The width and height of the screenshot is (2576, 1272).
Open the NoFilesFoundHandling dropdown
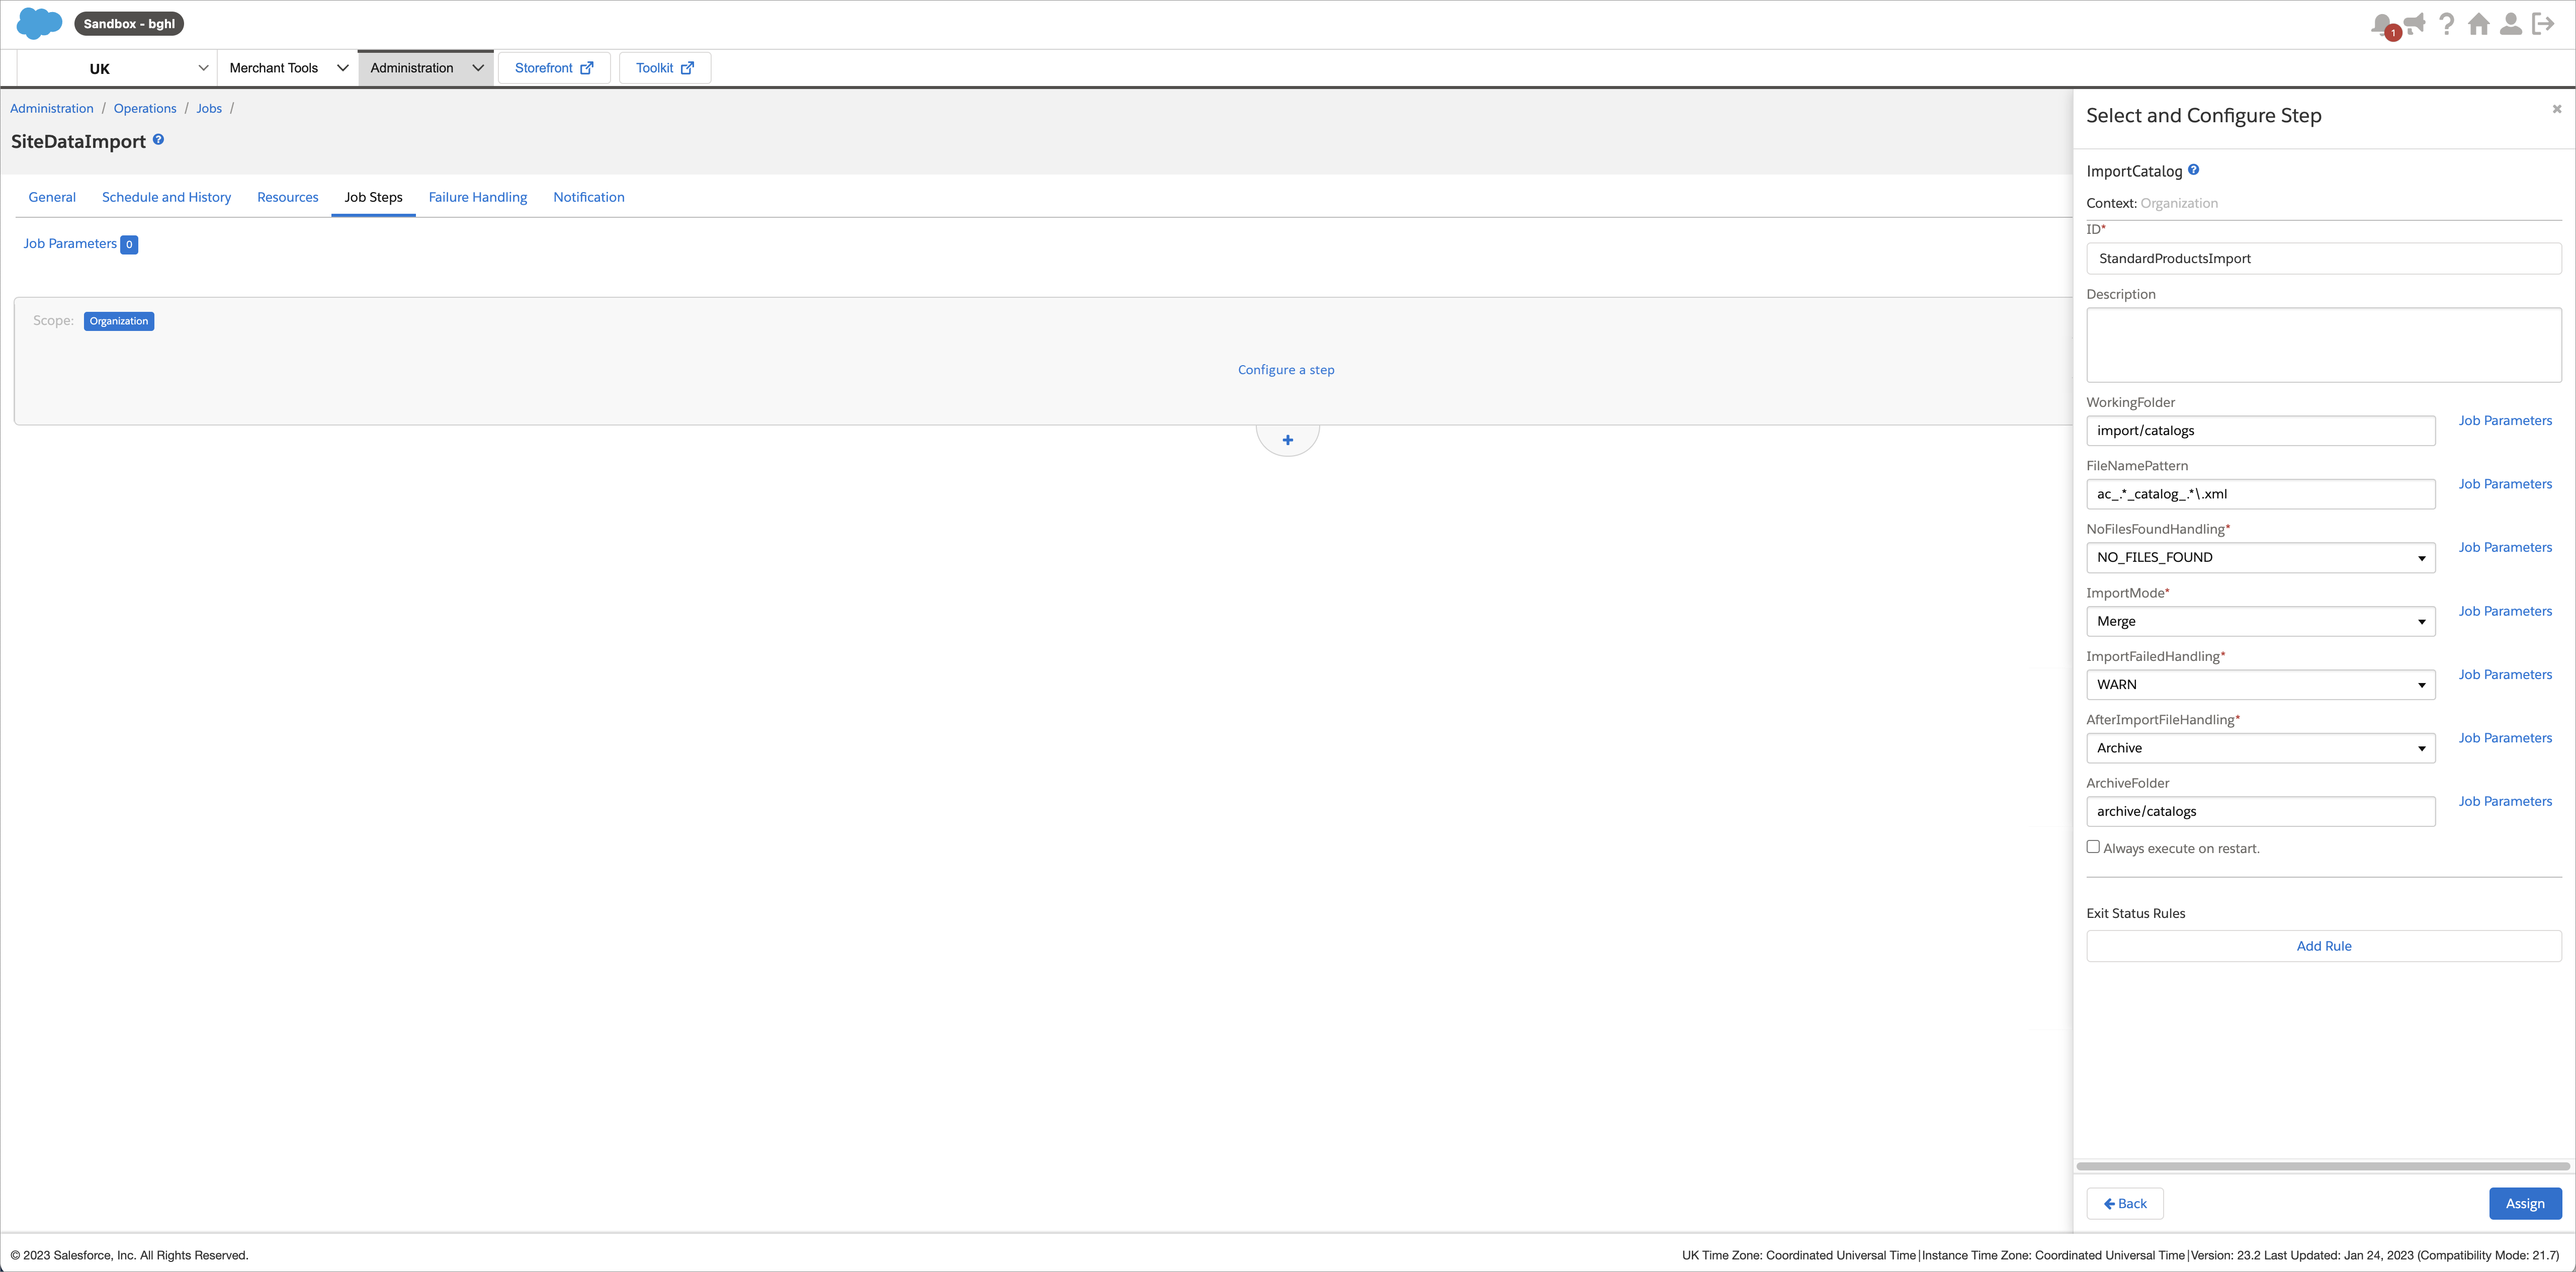[2260, 557]
